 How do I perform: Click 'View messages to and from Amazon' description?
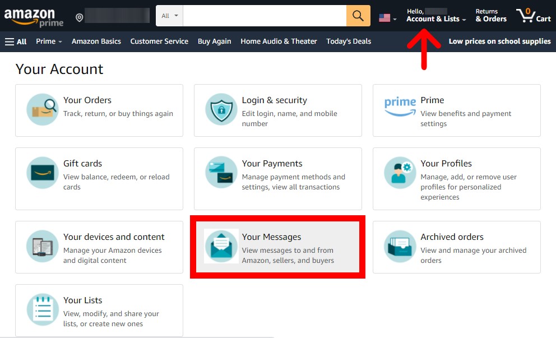click(288, 256)
